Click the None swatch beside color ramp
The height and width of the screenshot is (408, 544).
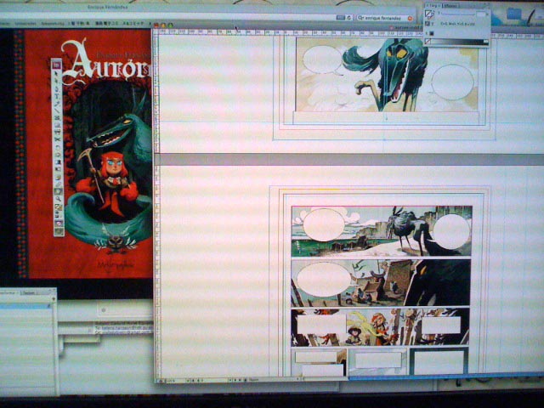tap(428, 42)
